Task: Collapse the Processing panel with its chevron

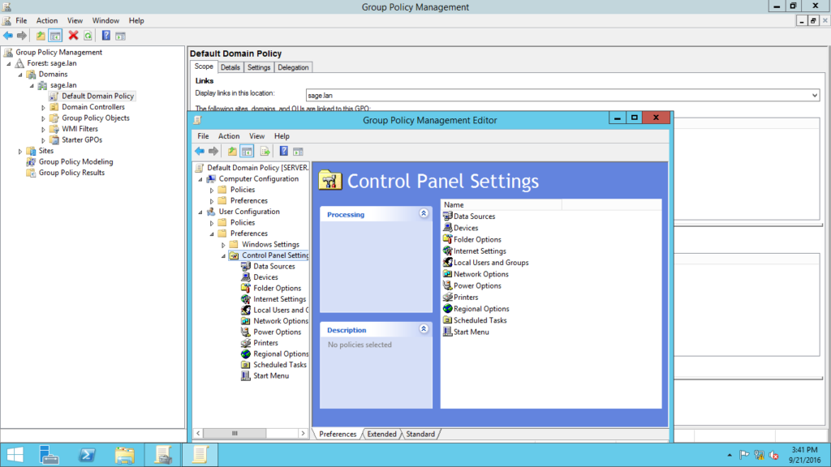Action: click(x=423, y=214)
